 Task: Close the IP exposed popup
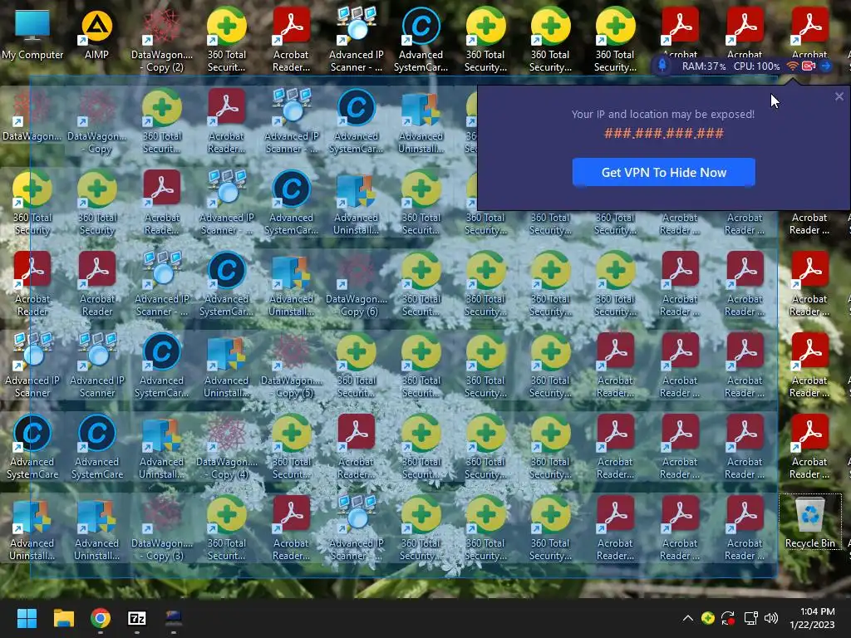point(839,96)
